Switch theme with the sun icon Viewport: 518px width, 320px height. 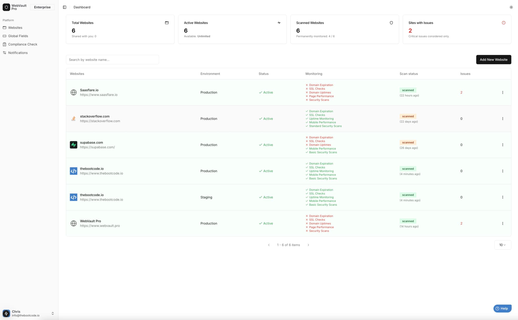pyautogui.click(x=511, y=7)
